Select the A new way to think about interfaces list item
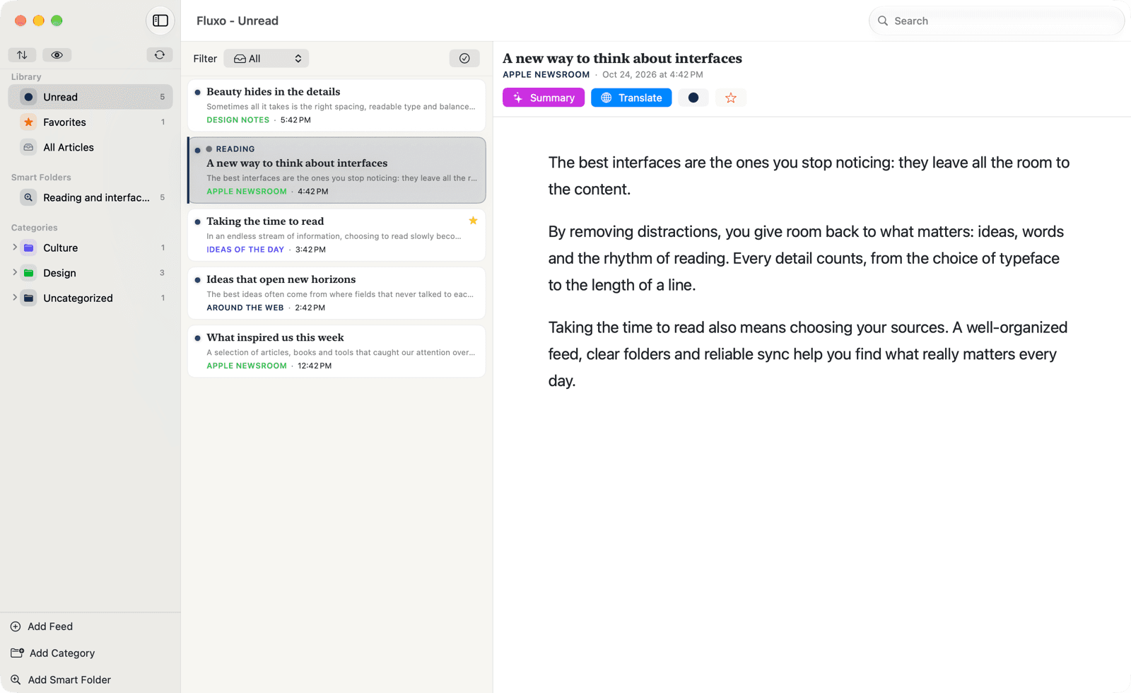This screenshot has width=1131, height=693. [336, 170]
